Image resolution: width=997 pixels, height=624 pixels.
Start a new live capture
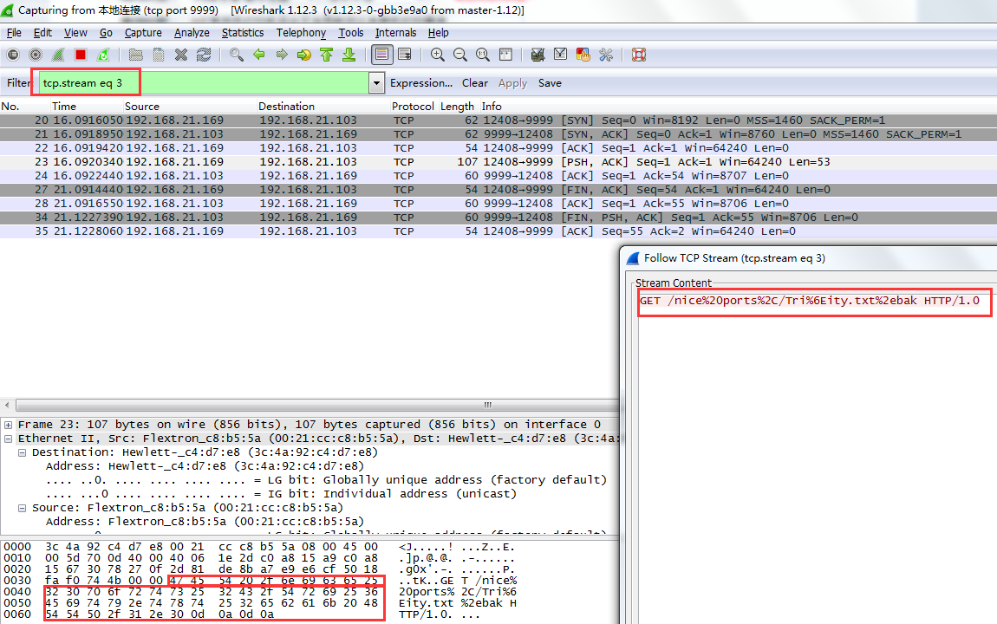58,55
